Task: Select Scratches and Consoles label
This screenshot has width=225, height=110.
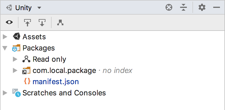Action: click(64, 93)
